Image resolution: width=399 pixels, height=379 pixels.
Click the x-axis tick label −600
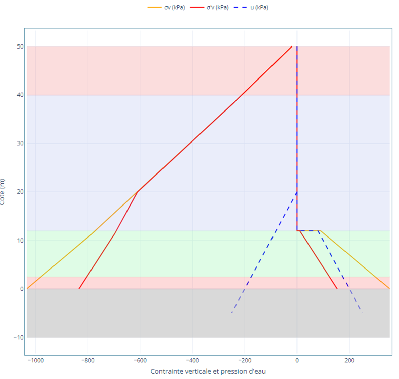[140, 360]
